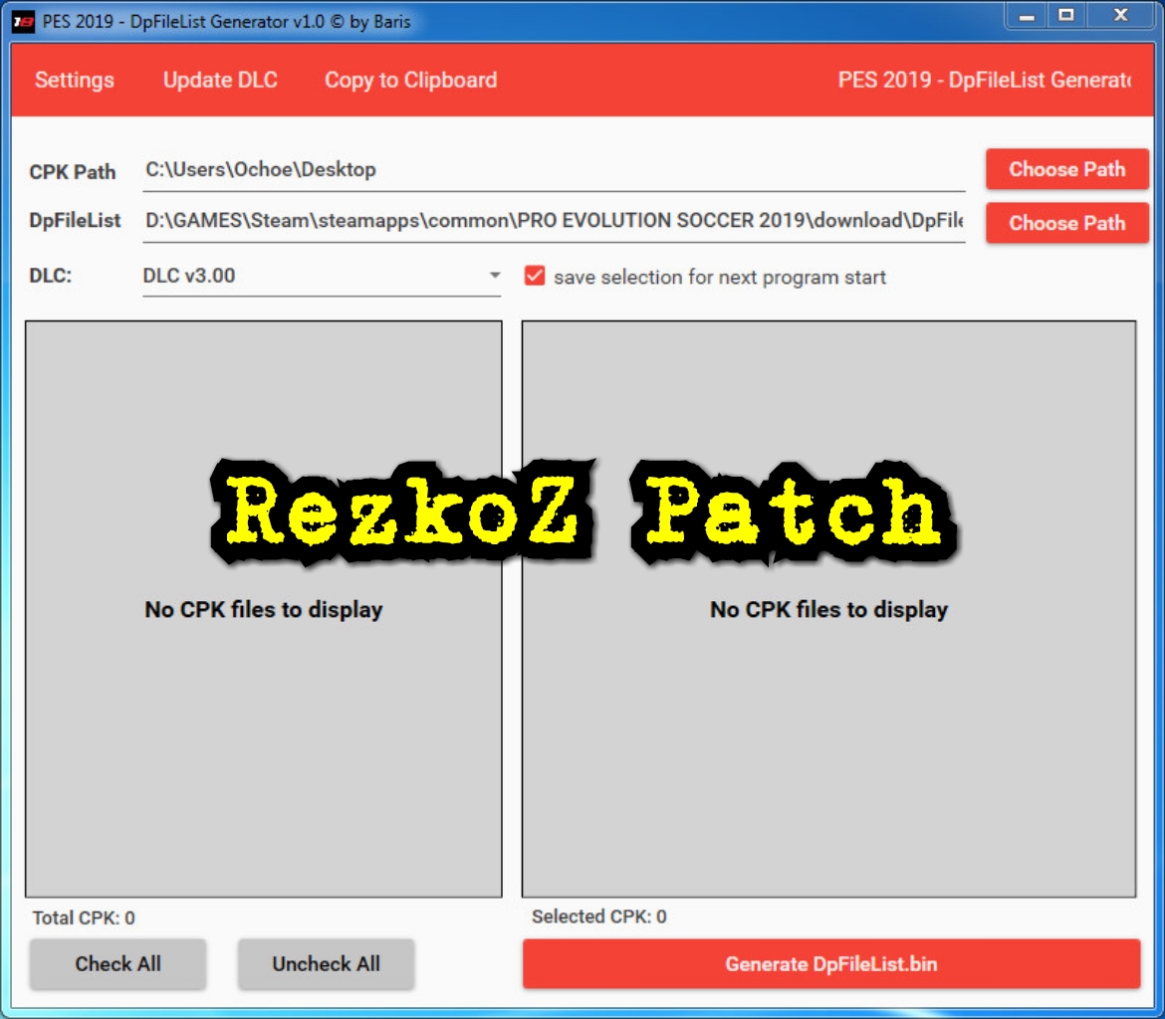Click the DLC dropdown arrow
This screenshot has width=1165, height=1019.
click(495, 276)
